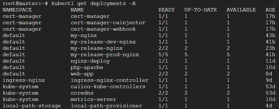The image size is (279, 109).
Task: Click the 10d age of php-apache
Action: (270, 68)
